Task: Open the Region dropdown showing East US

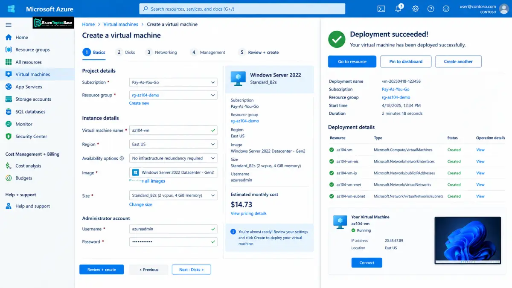Action: point(173,144)
